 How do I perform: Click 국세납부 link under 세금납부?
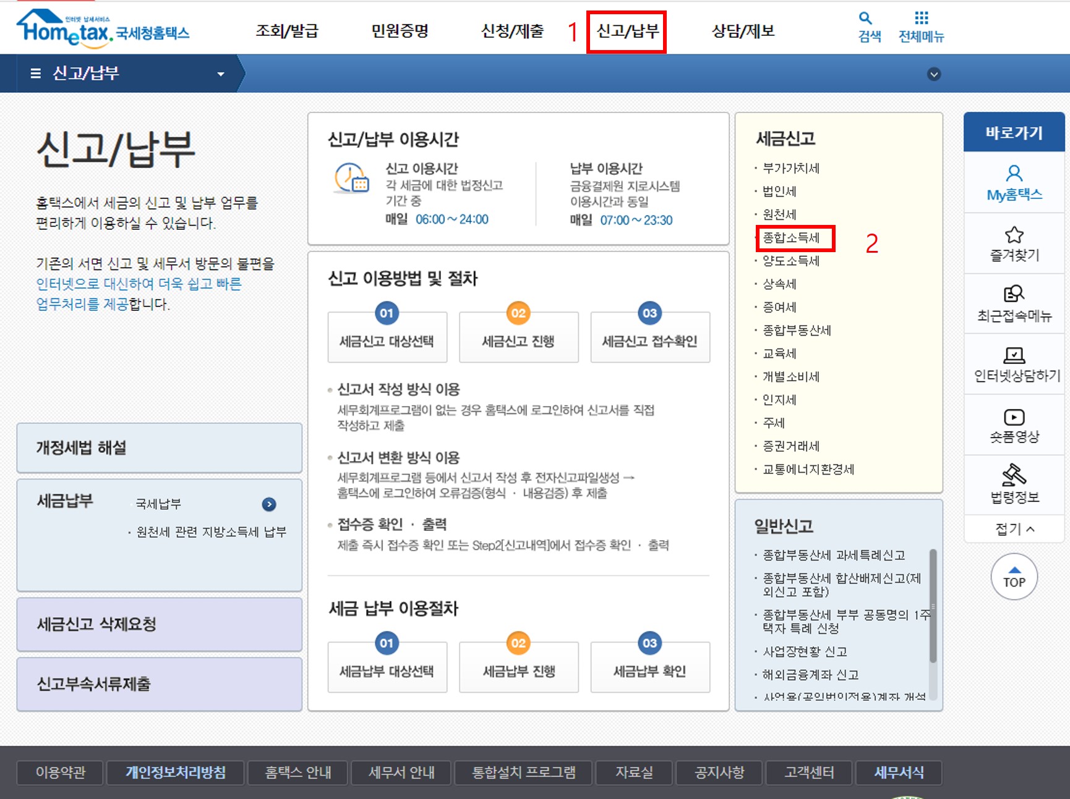click(159, 504)
